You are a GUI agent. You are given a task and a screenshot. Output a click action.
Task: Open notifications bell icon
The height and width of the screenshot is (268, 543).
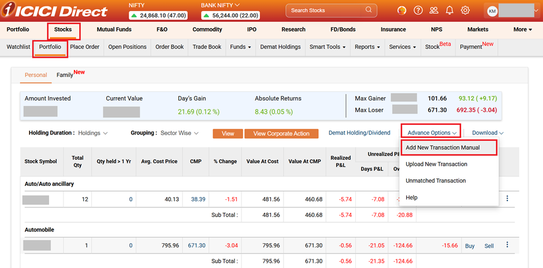point(449,10)
